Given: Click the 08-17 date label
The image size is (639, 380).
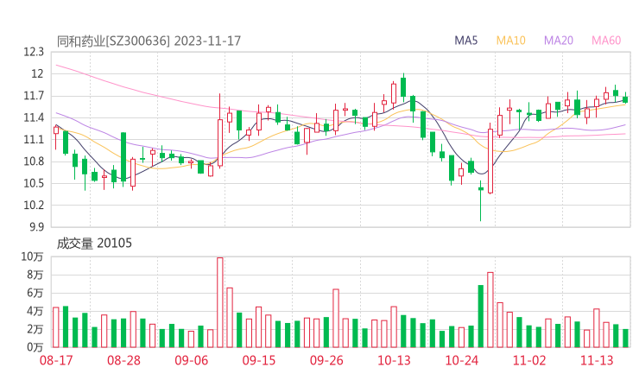Looking at the screenshot, I should tap(56, 360).
